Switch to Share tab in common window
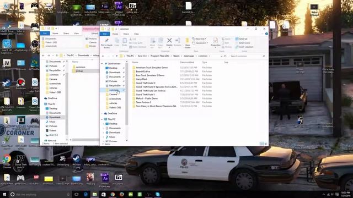This screenshot has width=353, height=198. click(x=126, y=34)
